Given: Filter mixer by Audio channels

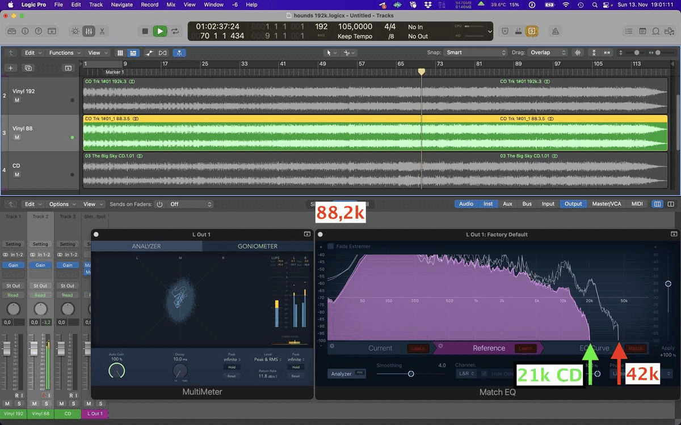Looking at the screenshot, I should (x=466, y=204).
